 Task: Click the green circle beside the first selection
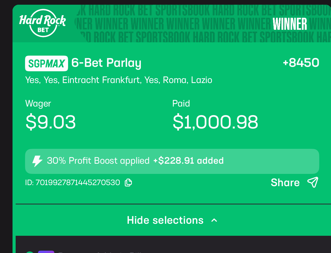(30, 252)
